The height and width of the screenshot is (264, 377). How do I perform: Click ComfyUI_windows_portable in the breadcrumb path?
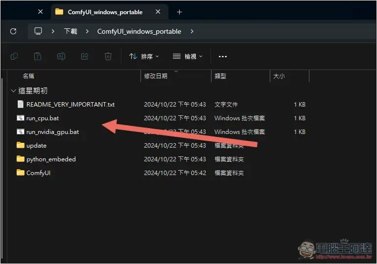pos(139,31)
